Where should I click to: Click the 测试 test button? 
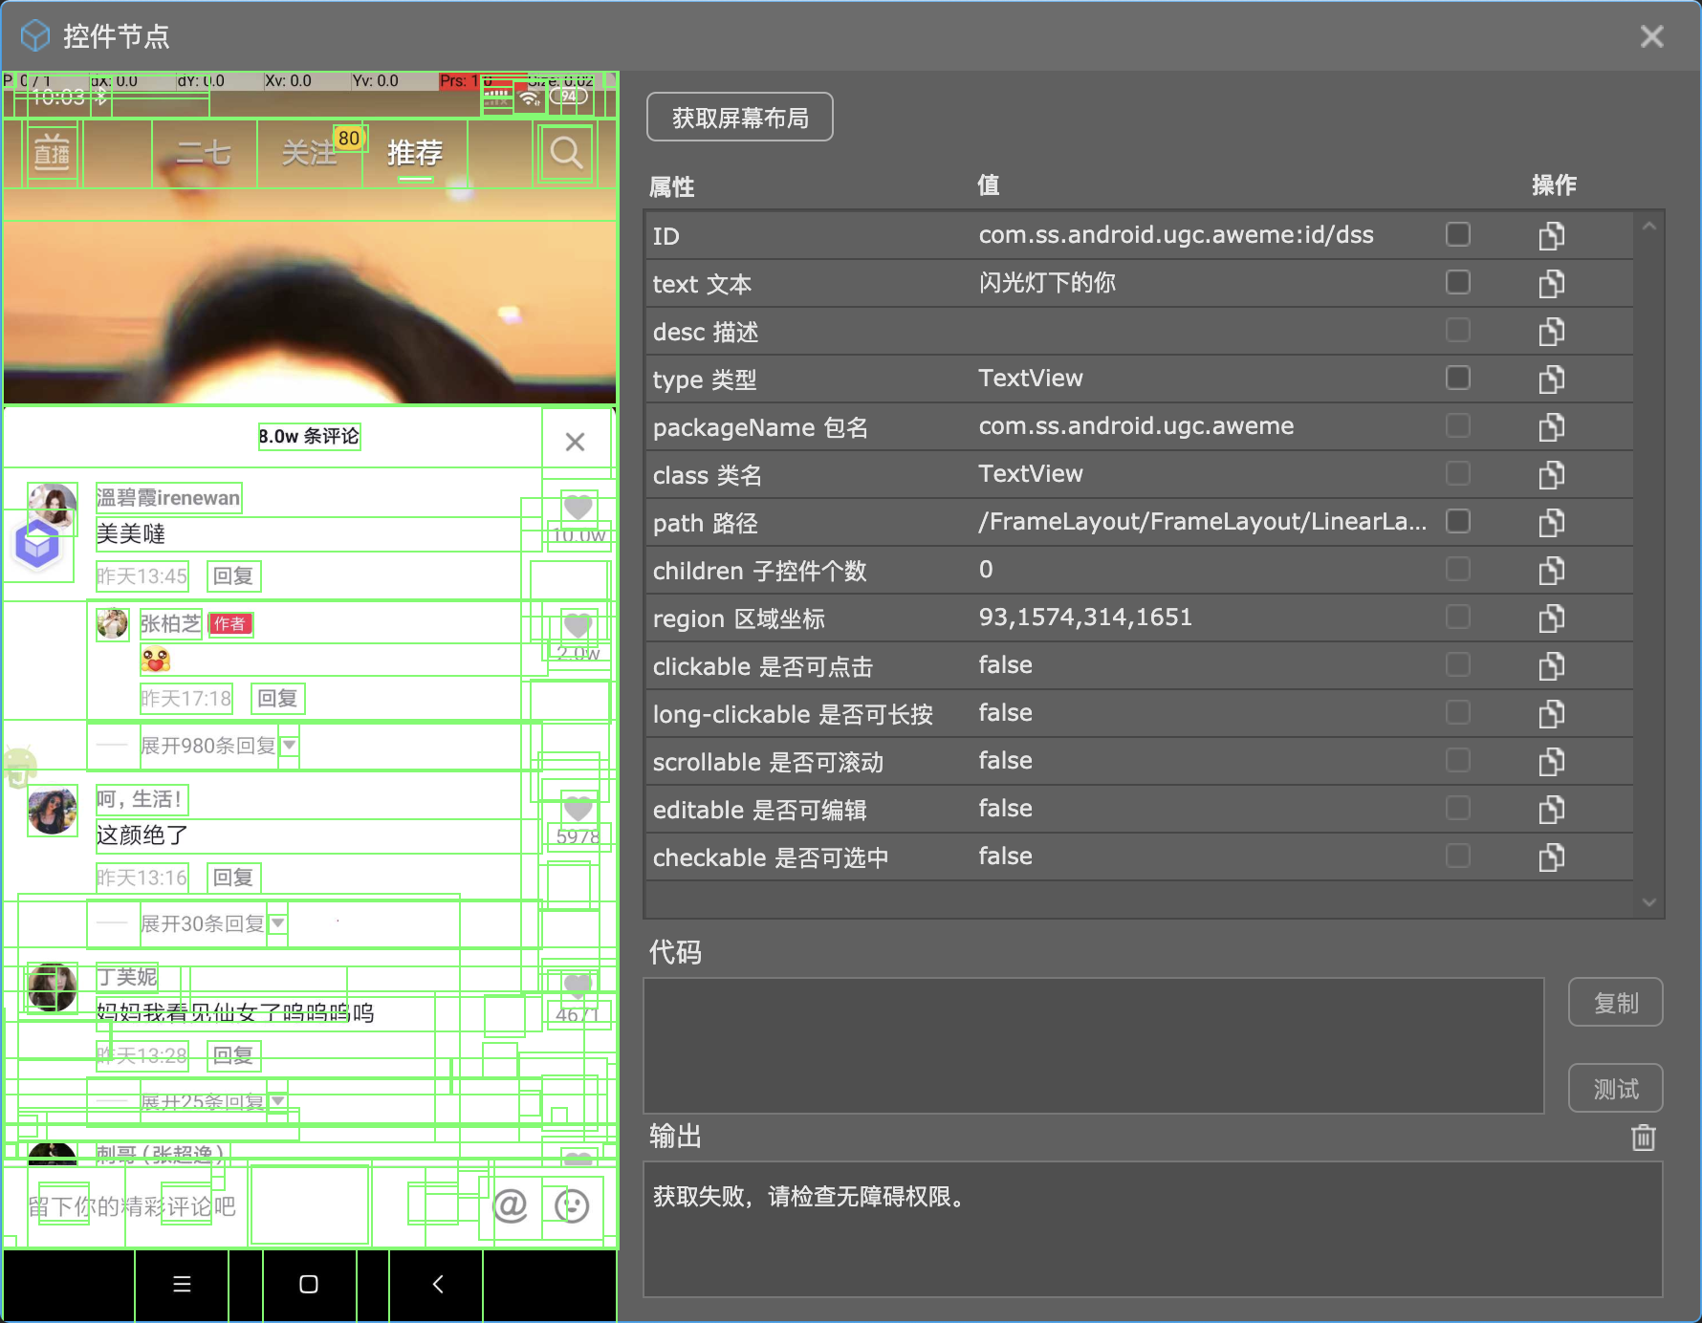coord(1616,1089)
